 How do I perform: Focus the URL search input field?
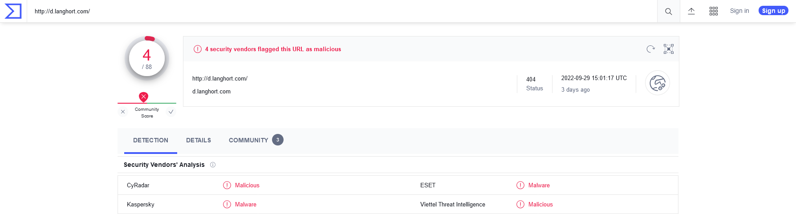(x=342, y=12)
